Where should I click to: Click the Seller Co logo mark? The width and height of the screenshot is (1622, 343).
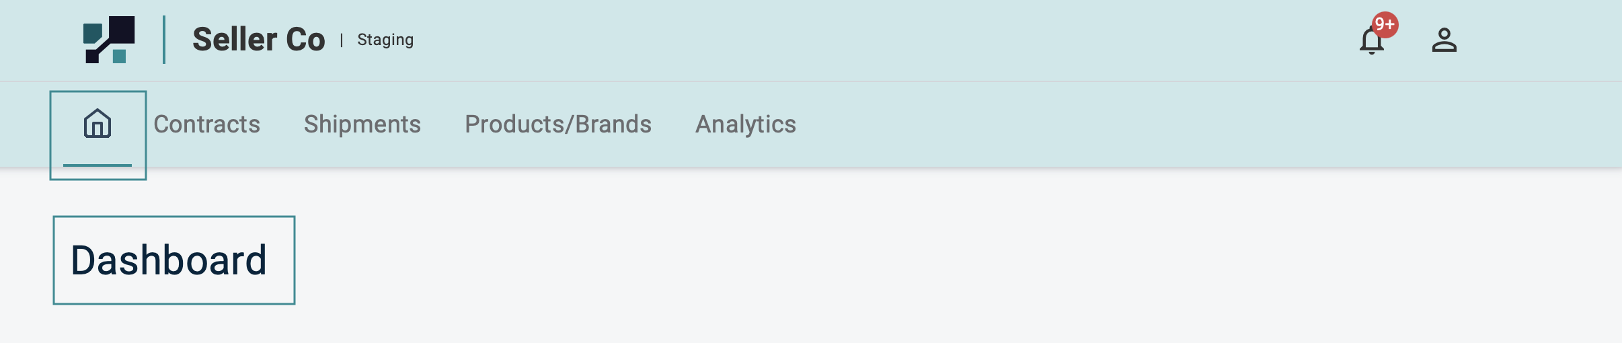pyautogui.click(x=109, y=40)
